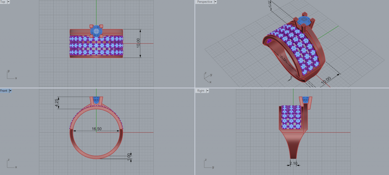Select the 1.00 dimension text in Front viewport
389x175 pixels.
tap(129, 157)
